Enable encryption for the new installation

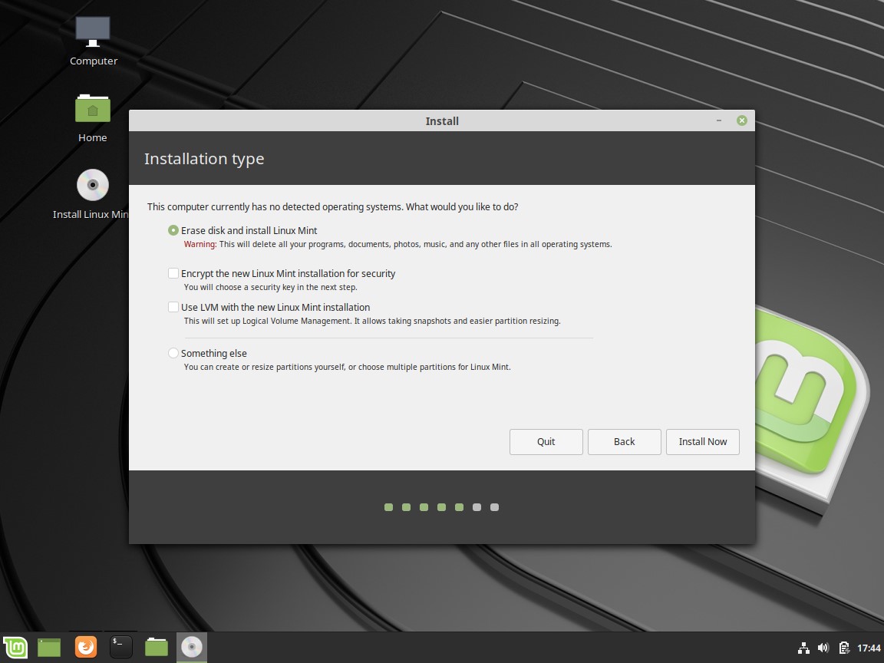173,273
